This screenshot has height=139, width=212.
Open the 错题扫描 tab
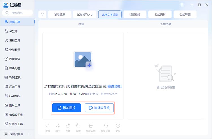coord(135,14)
